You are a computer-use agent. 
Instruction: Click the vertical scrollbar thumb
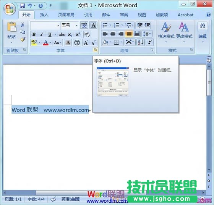point(209,82)
